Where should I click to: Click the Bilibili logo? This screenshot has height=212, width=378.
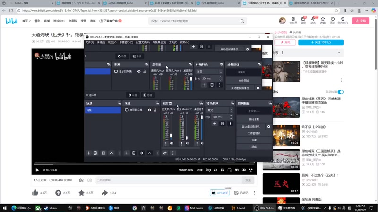pos(11,21)
